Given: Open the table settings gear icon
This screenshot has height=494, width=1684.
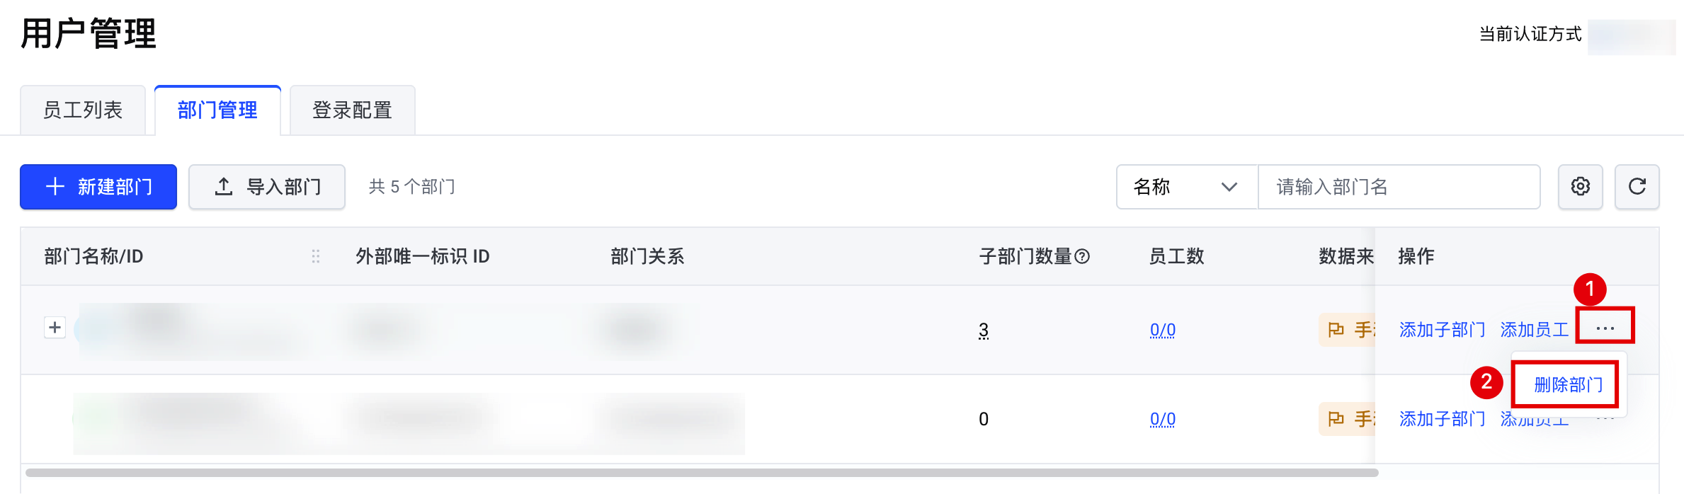Looking at the screenshot, I should (1580, 187).
